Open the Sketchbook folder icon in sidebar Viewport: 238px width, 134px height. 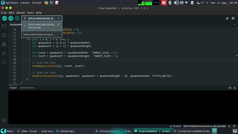pyautogui.click(x=4, y=26)
